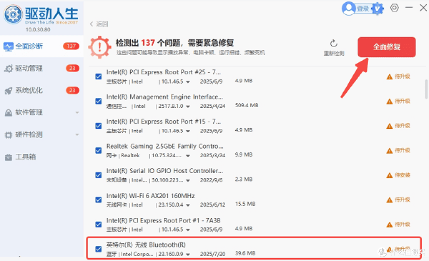Open version dropdown 10.75.324 for Realtek
Viewport: 429px width, 261px height.
click(x=188, y=156)
